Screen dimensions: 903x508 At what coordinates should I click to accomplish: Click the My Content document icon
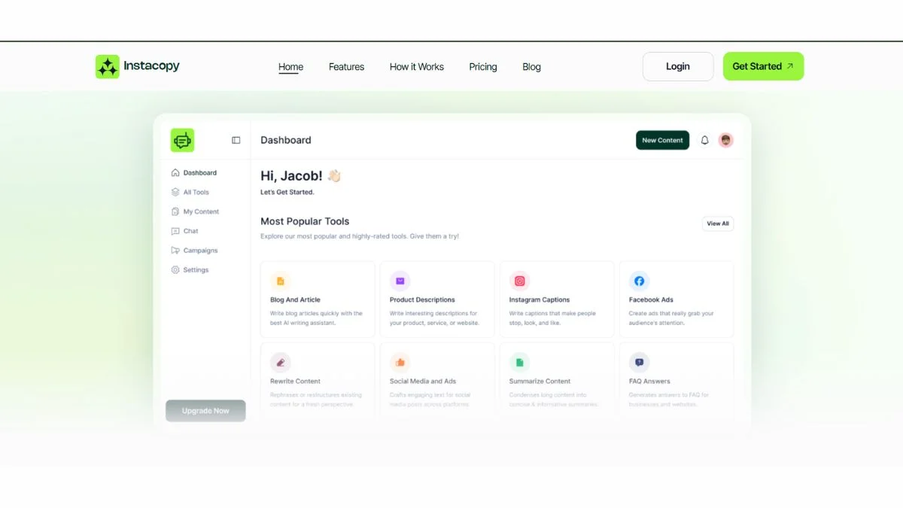click(175, 211)
